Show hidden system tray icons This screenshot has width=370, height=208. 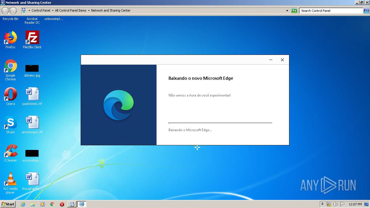(x=322, y=204)
